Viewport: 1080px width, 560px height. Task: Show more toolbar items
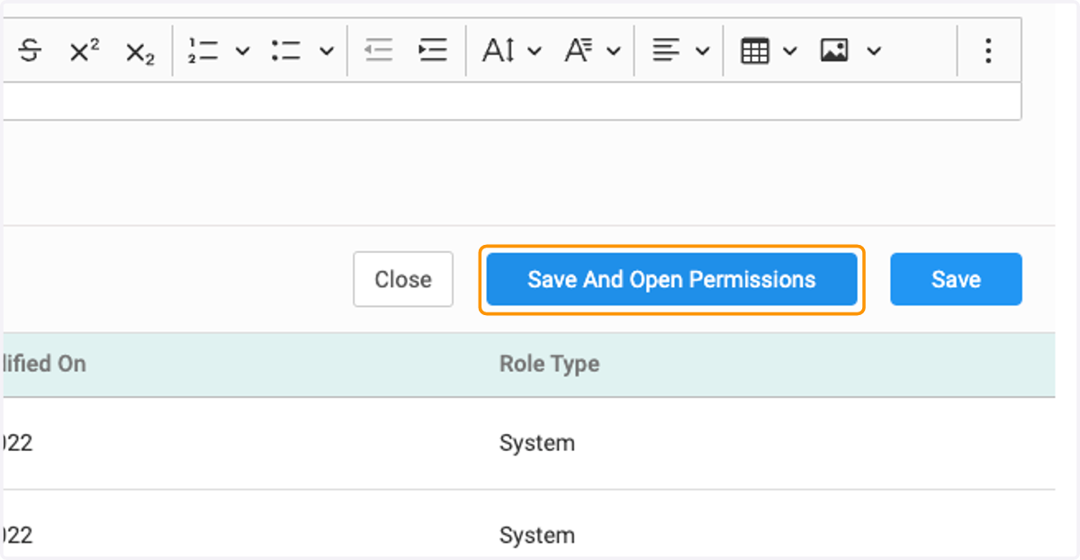click(x=988, y=51)
